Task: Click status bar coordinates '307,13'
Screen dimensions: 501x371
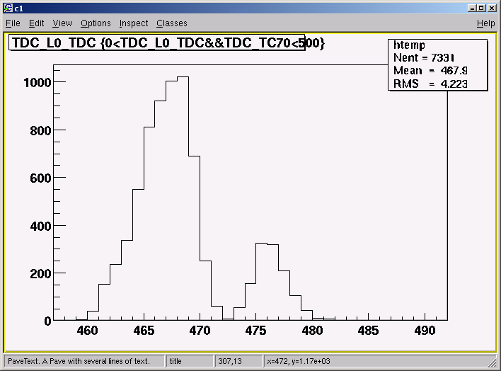Action: pos(238,361)
